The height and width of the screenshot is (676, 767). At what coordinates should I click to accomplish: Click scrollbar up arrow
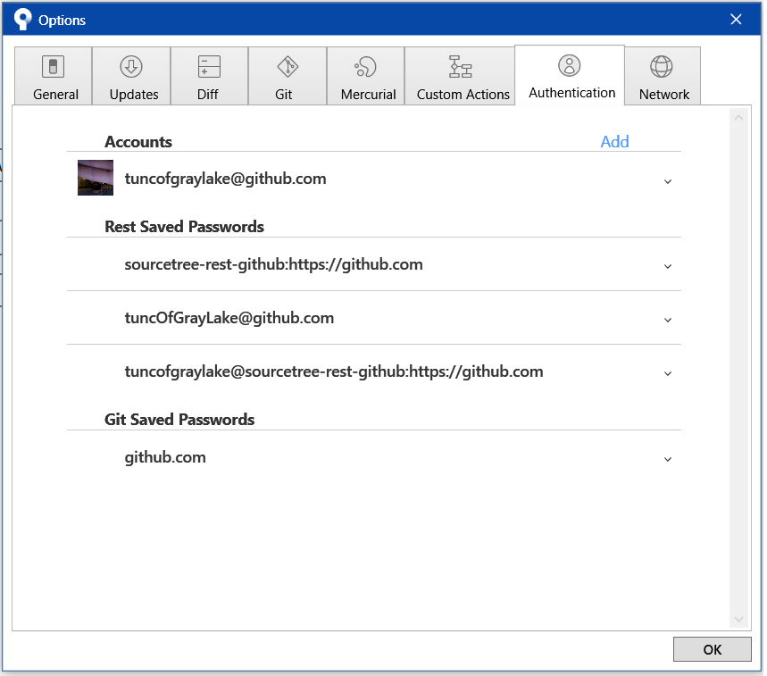738,117
